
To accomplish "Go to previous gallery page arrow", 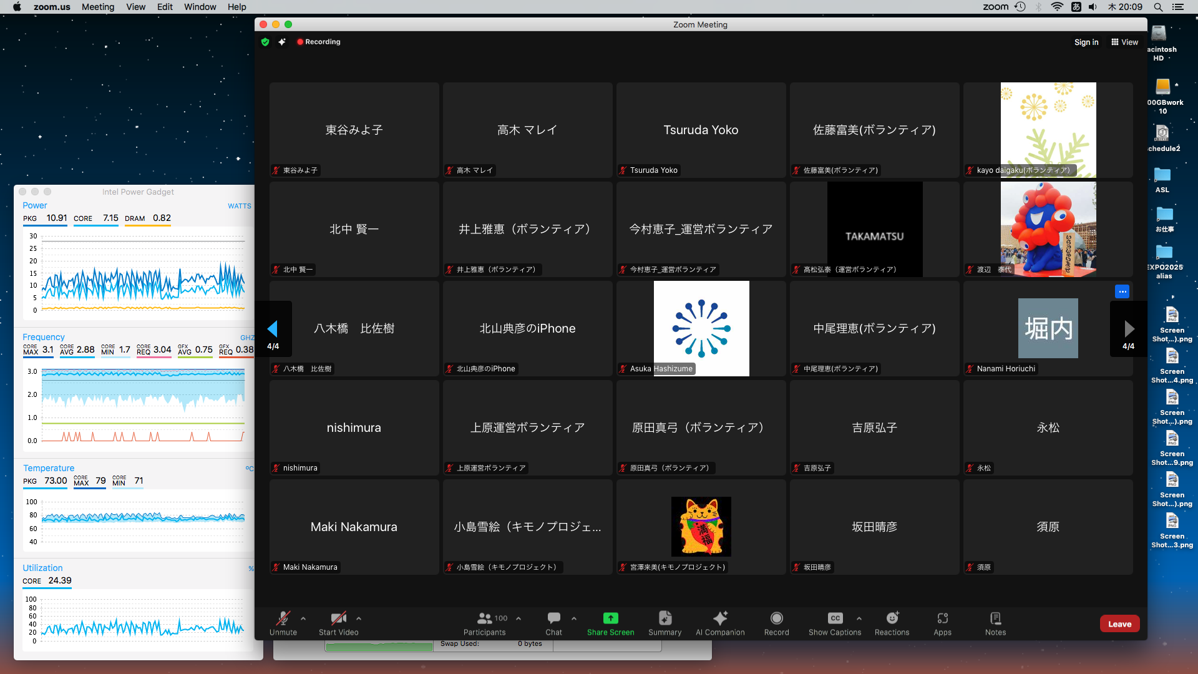I will click(x=273, y=329).
